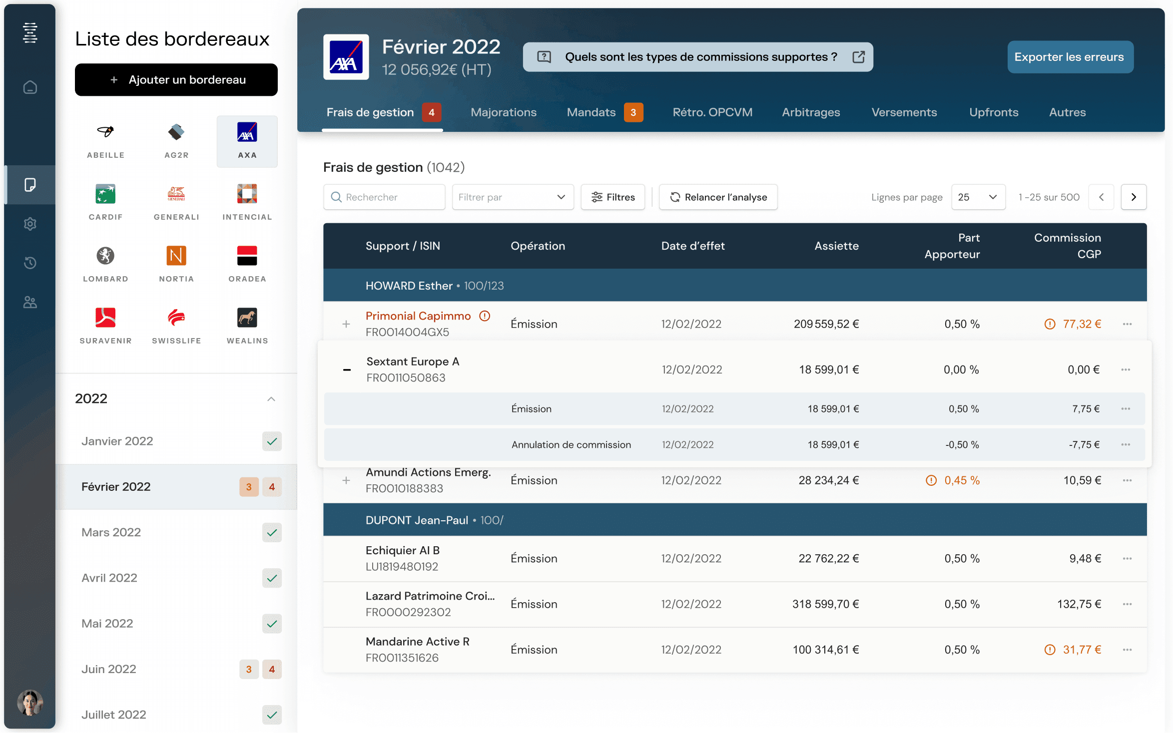Open the home icon in the sidebar
Image resolution: width=1173 pixels, height=733 pixels.
30,87
